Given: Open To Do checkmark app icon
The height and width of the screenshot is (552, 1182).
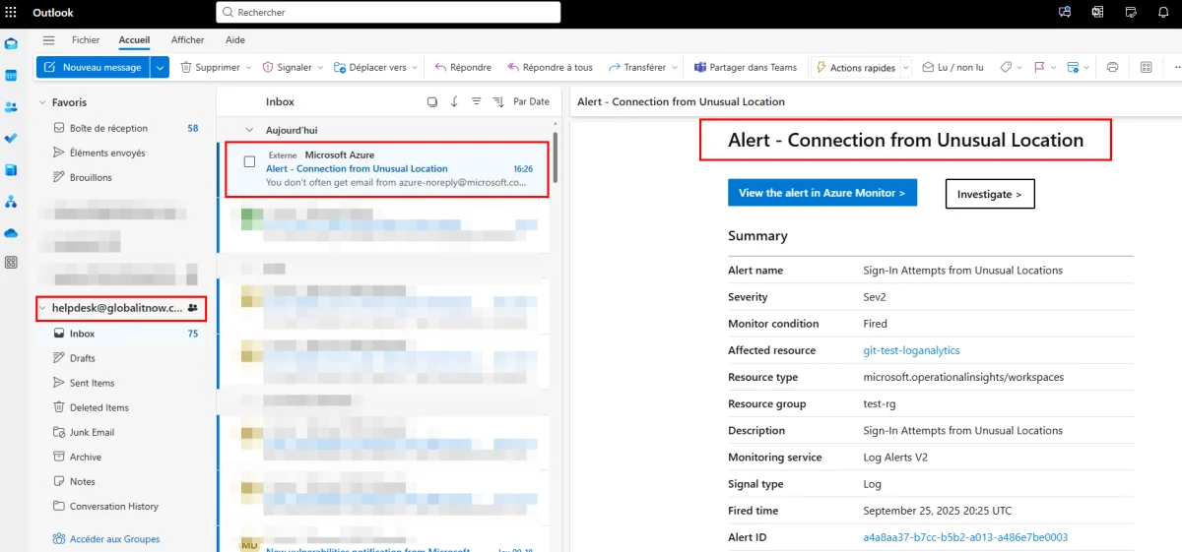Looking at the screenshot, I should (x=11, y=139).
